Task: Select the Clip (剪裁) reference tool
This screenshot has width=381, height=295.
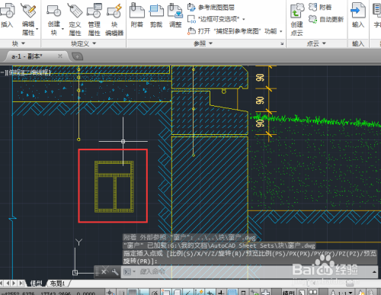Action: (156, 11)
